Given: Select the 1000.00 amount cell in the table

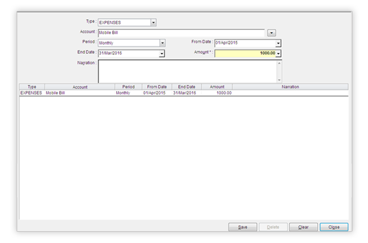Looking at the screenshot, I should [x=217, y=93].
